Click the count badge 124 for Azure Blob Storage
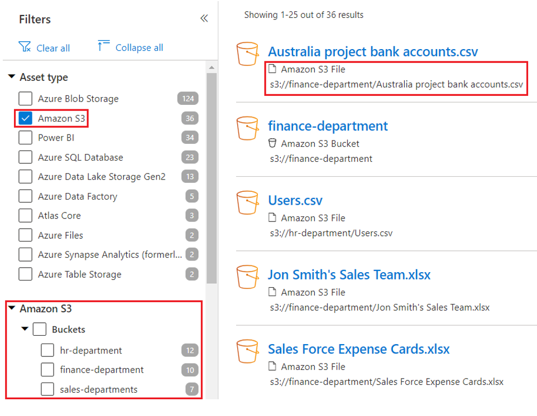Viewport: 537px width, 416px height. tap(188, 99)
